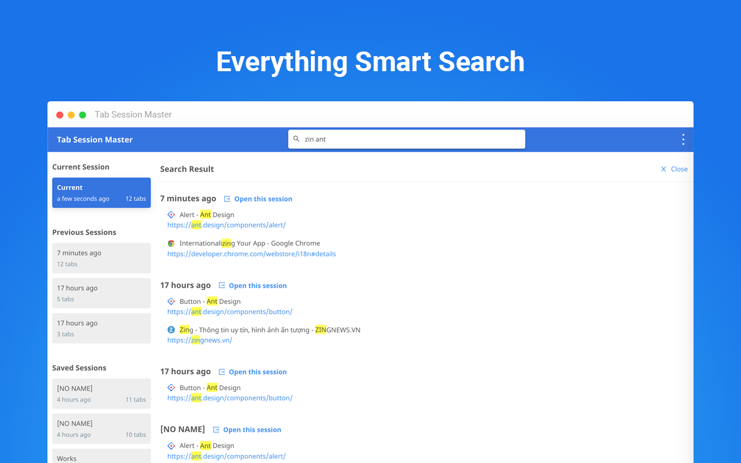The width and height of the screenshot is (741, 463).
Task: Select saved NO NAME session with 11 tabs
Action: (x=101, y=394)
